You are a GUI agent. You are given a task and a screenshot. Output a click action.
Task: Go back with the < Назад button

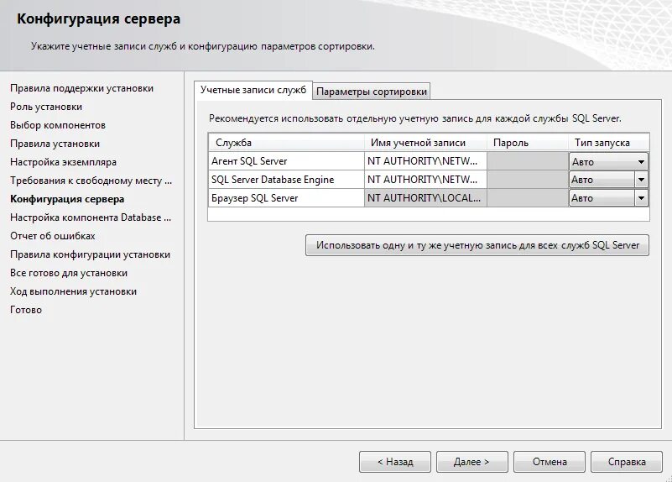395,462
